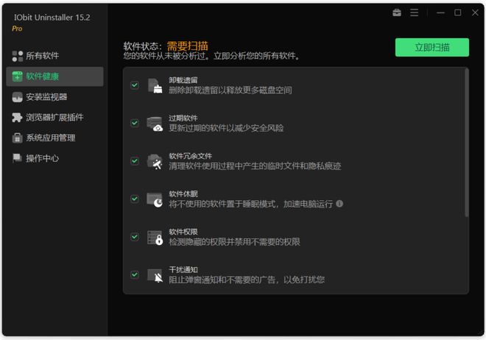Click the 过期软件 cloud update icon
The width and height of the screenshot is (486, 340).
(155, 124)
